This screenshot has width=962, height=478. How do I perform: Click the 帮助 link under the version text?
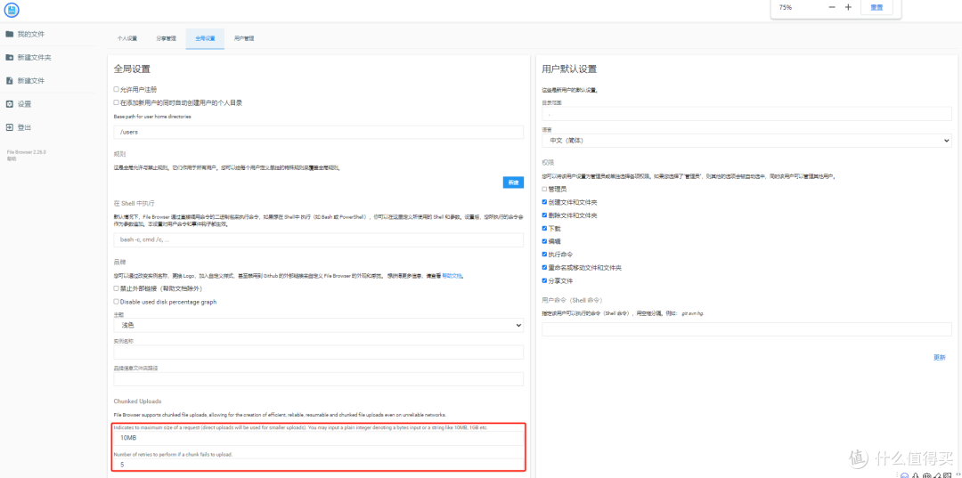pos(12,158)
